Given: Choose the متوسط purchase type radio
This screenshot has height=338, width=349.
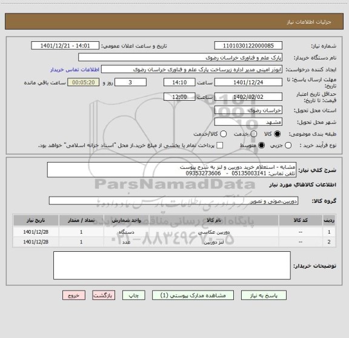Looking at the screenshot, I should [x=261, y=146].
